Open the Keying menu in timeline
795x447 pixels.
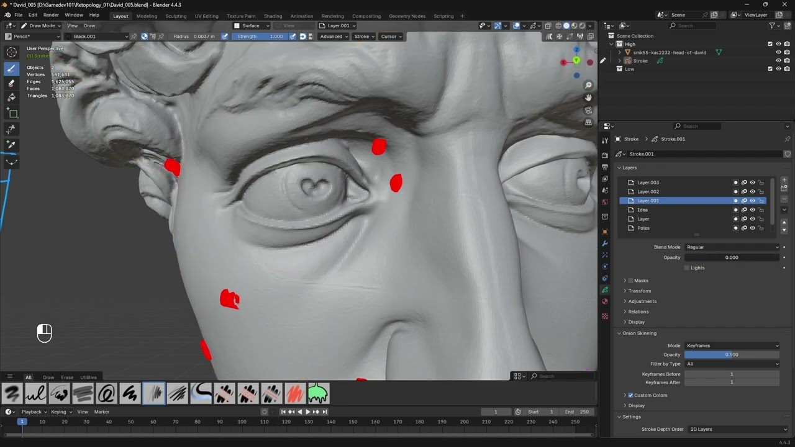point(61,412)
